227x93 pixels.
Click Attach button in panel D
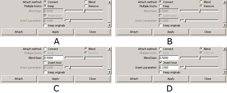click(134, 79)
